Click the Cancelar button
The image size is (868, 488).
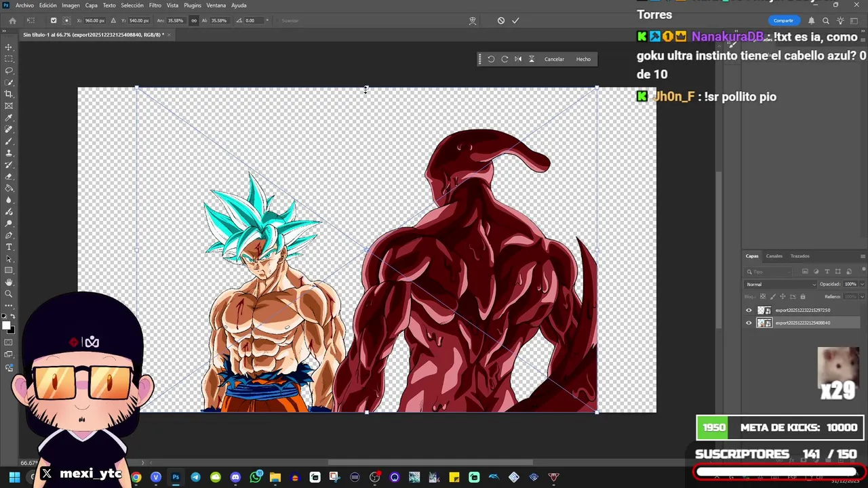[554, 59]
